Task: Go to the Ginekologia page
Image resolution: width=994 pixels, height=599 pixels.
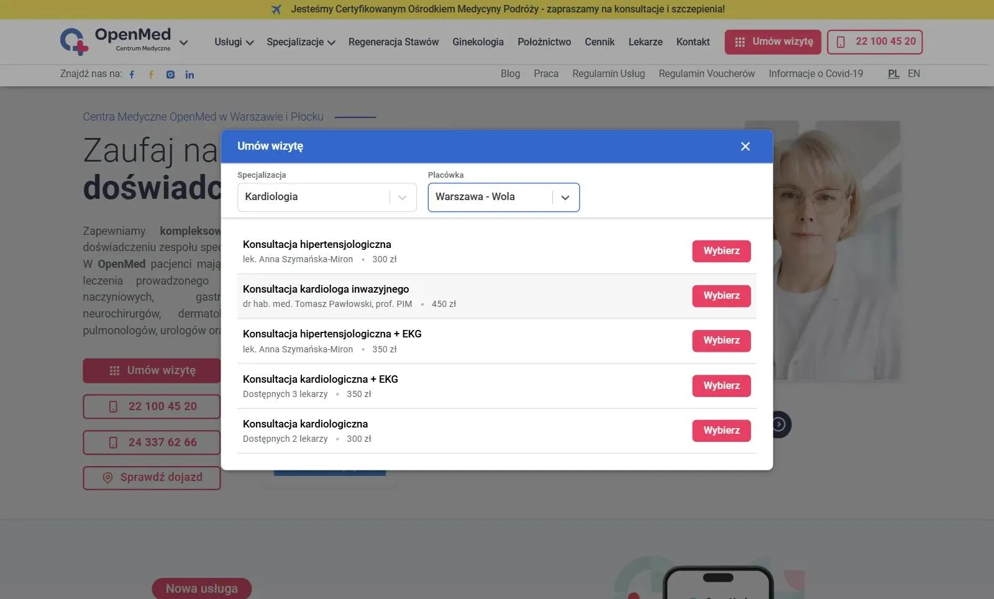Action: [478, 42]
